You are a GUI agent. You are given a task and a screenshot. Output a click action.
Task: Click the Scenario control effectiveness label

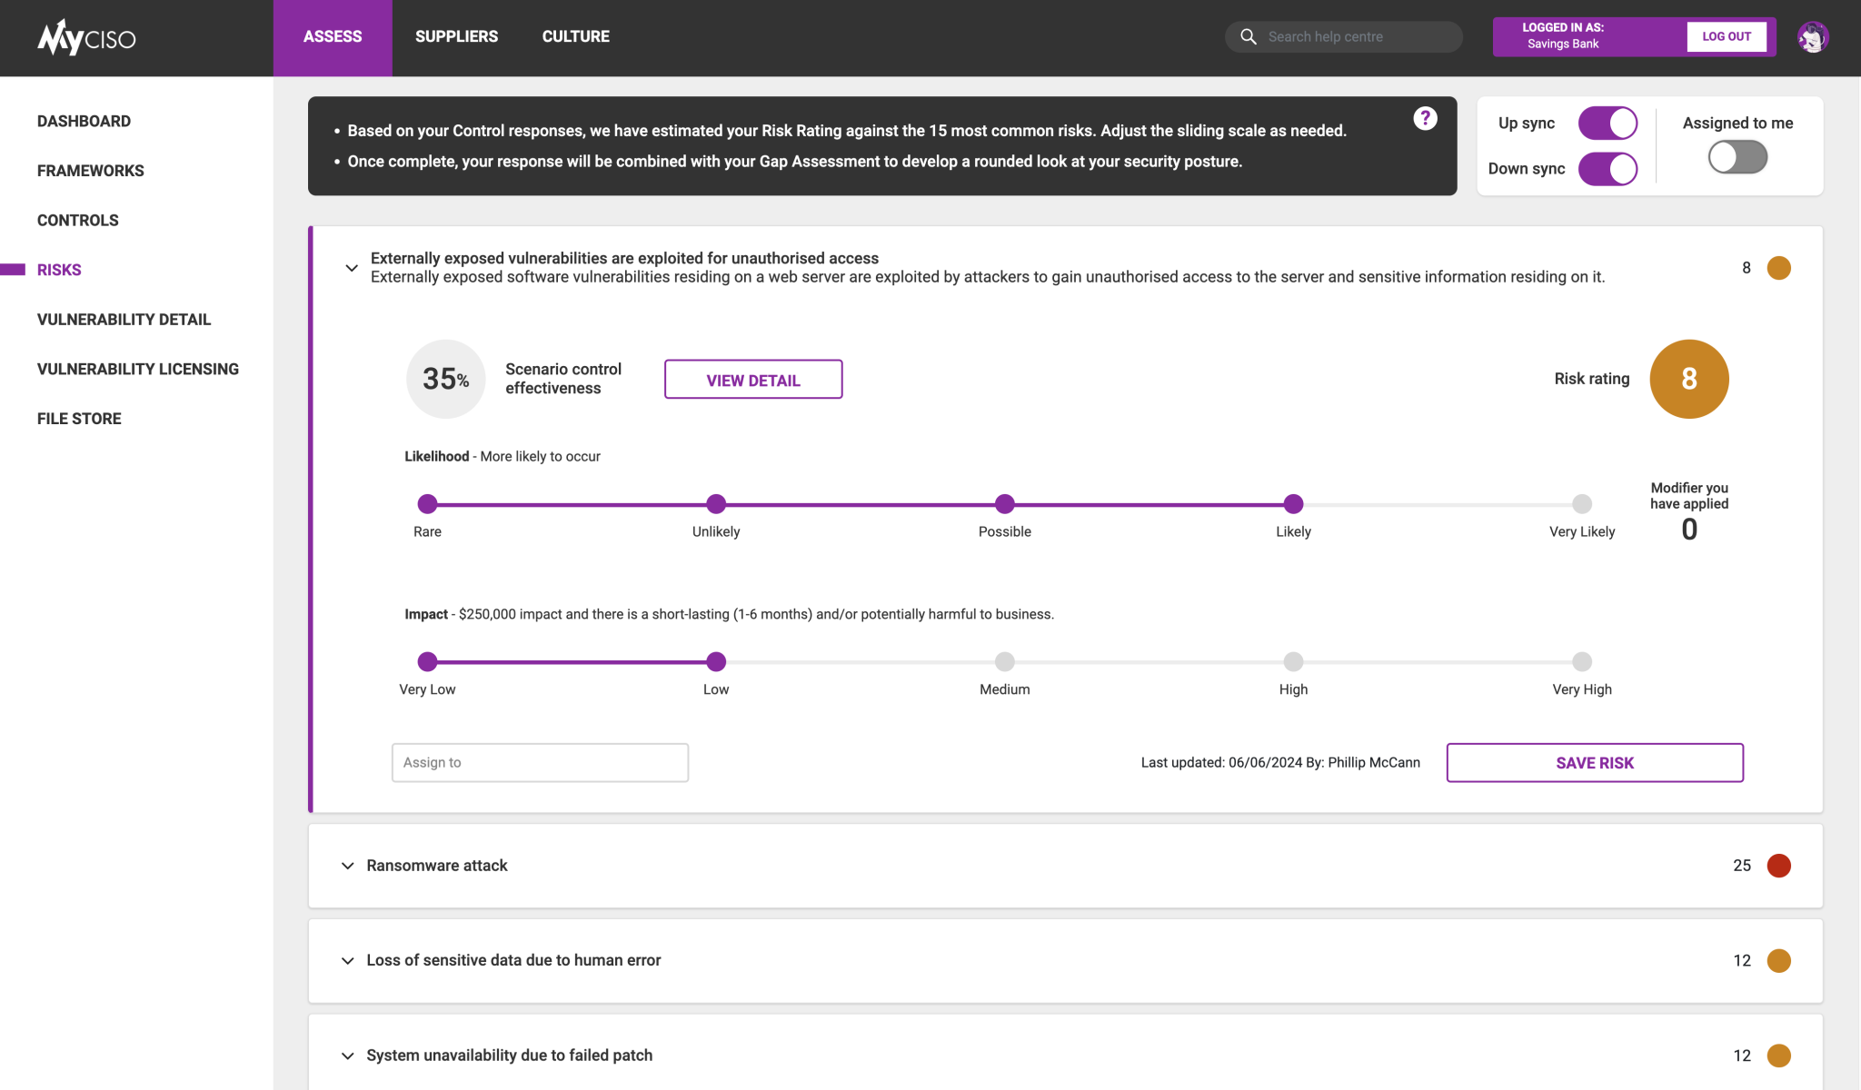click(x=563, y=379)
